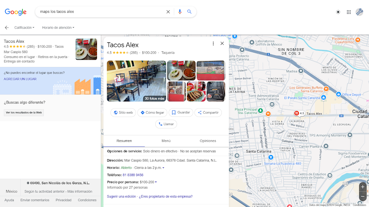Select the Madisa location marker
This screenshot has width=369, height=207.
pos(301,70)
